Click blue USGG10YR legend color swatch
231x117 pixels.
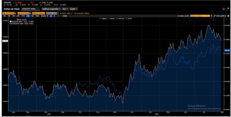coord(10,23)
